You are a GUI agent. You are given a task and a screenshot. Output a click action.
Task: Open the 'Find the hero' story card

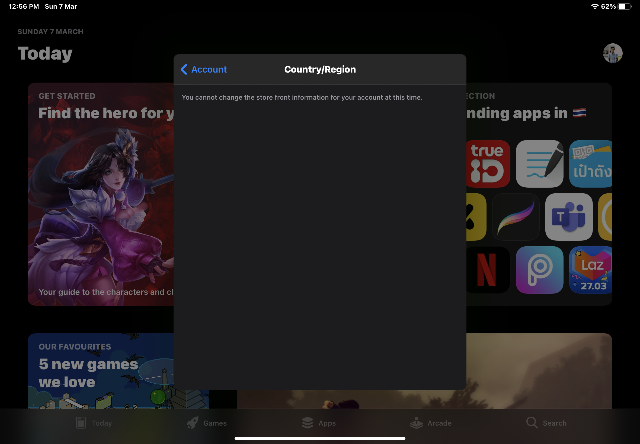[100, 195]
